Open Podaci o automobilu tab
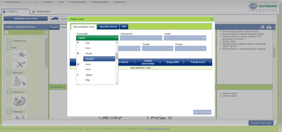Image resolution: width=282 pixels, height=132 pixels. point(15,12)
